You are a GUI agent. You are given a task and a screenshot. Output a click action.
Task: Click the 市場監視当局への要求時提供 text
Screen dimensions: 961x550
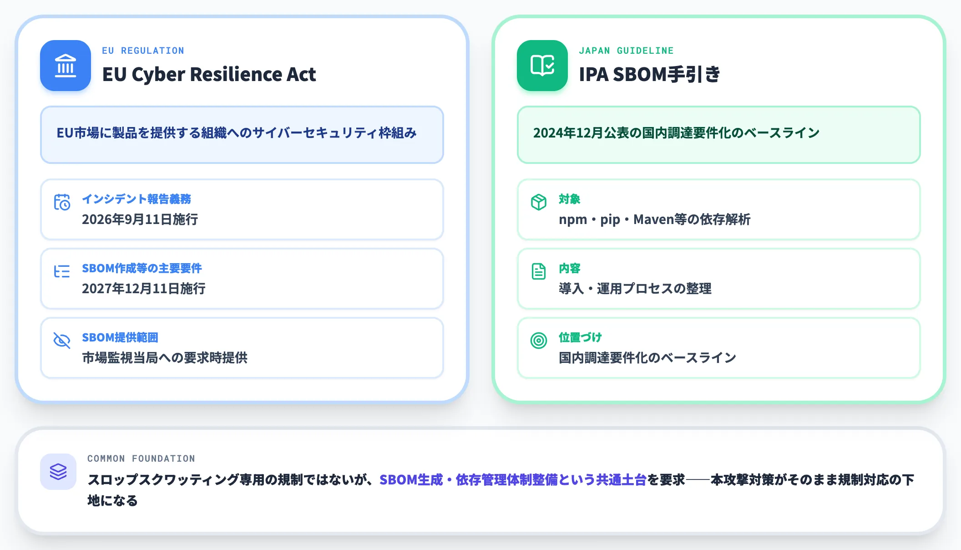coord(165,358)
